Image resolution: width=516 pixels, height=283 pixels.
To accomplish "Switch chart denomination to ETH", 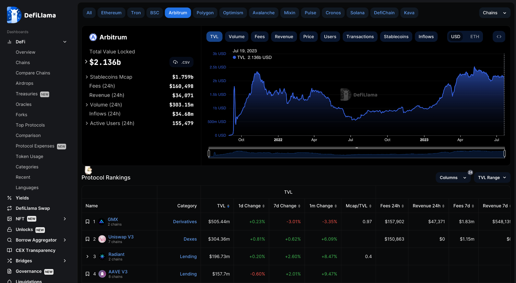I will tap(474, 37).
